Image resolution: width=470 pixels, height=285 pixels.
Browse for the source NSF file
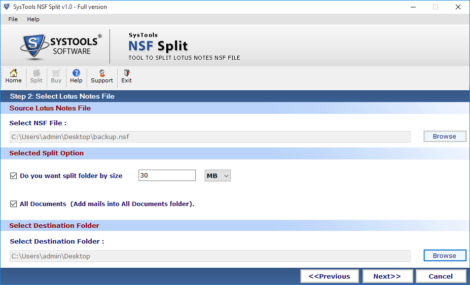pyautogui.click(x=445, y=137)
